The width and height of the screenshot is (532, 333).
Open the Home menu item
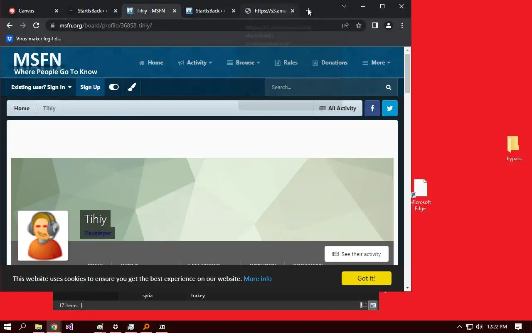click(151, 62)
